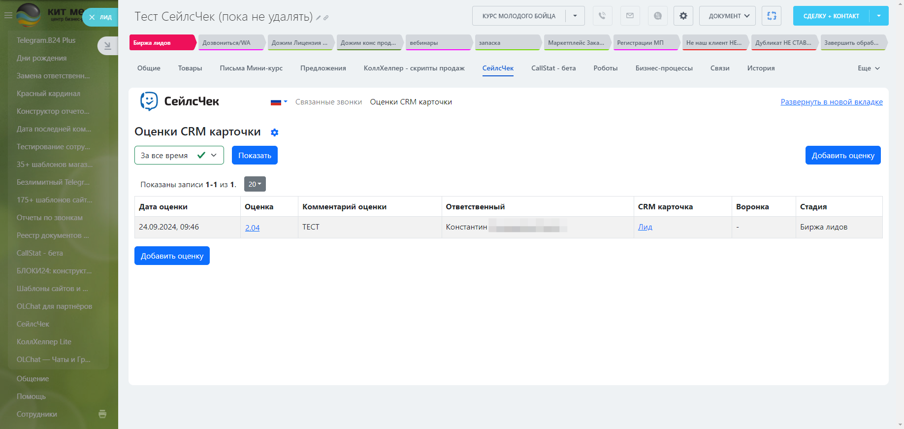Open КоллХелпер Lite sidebar item
This screenshot has height=429, width=904.
44,342
